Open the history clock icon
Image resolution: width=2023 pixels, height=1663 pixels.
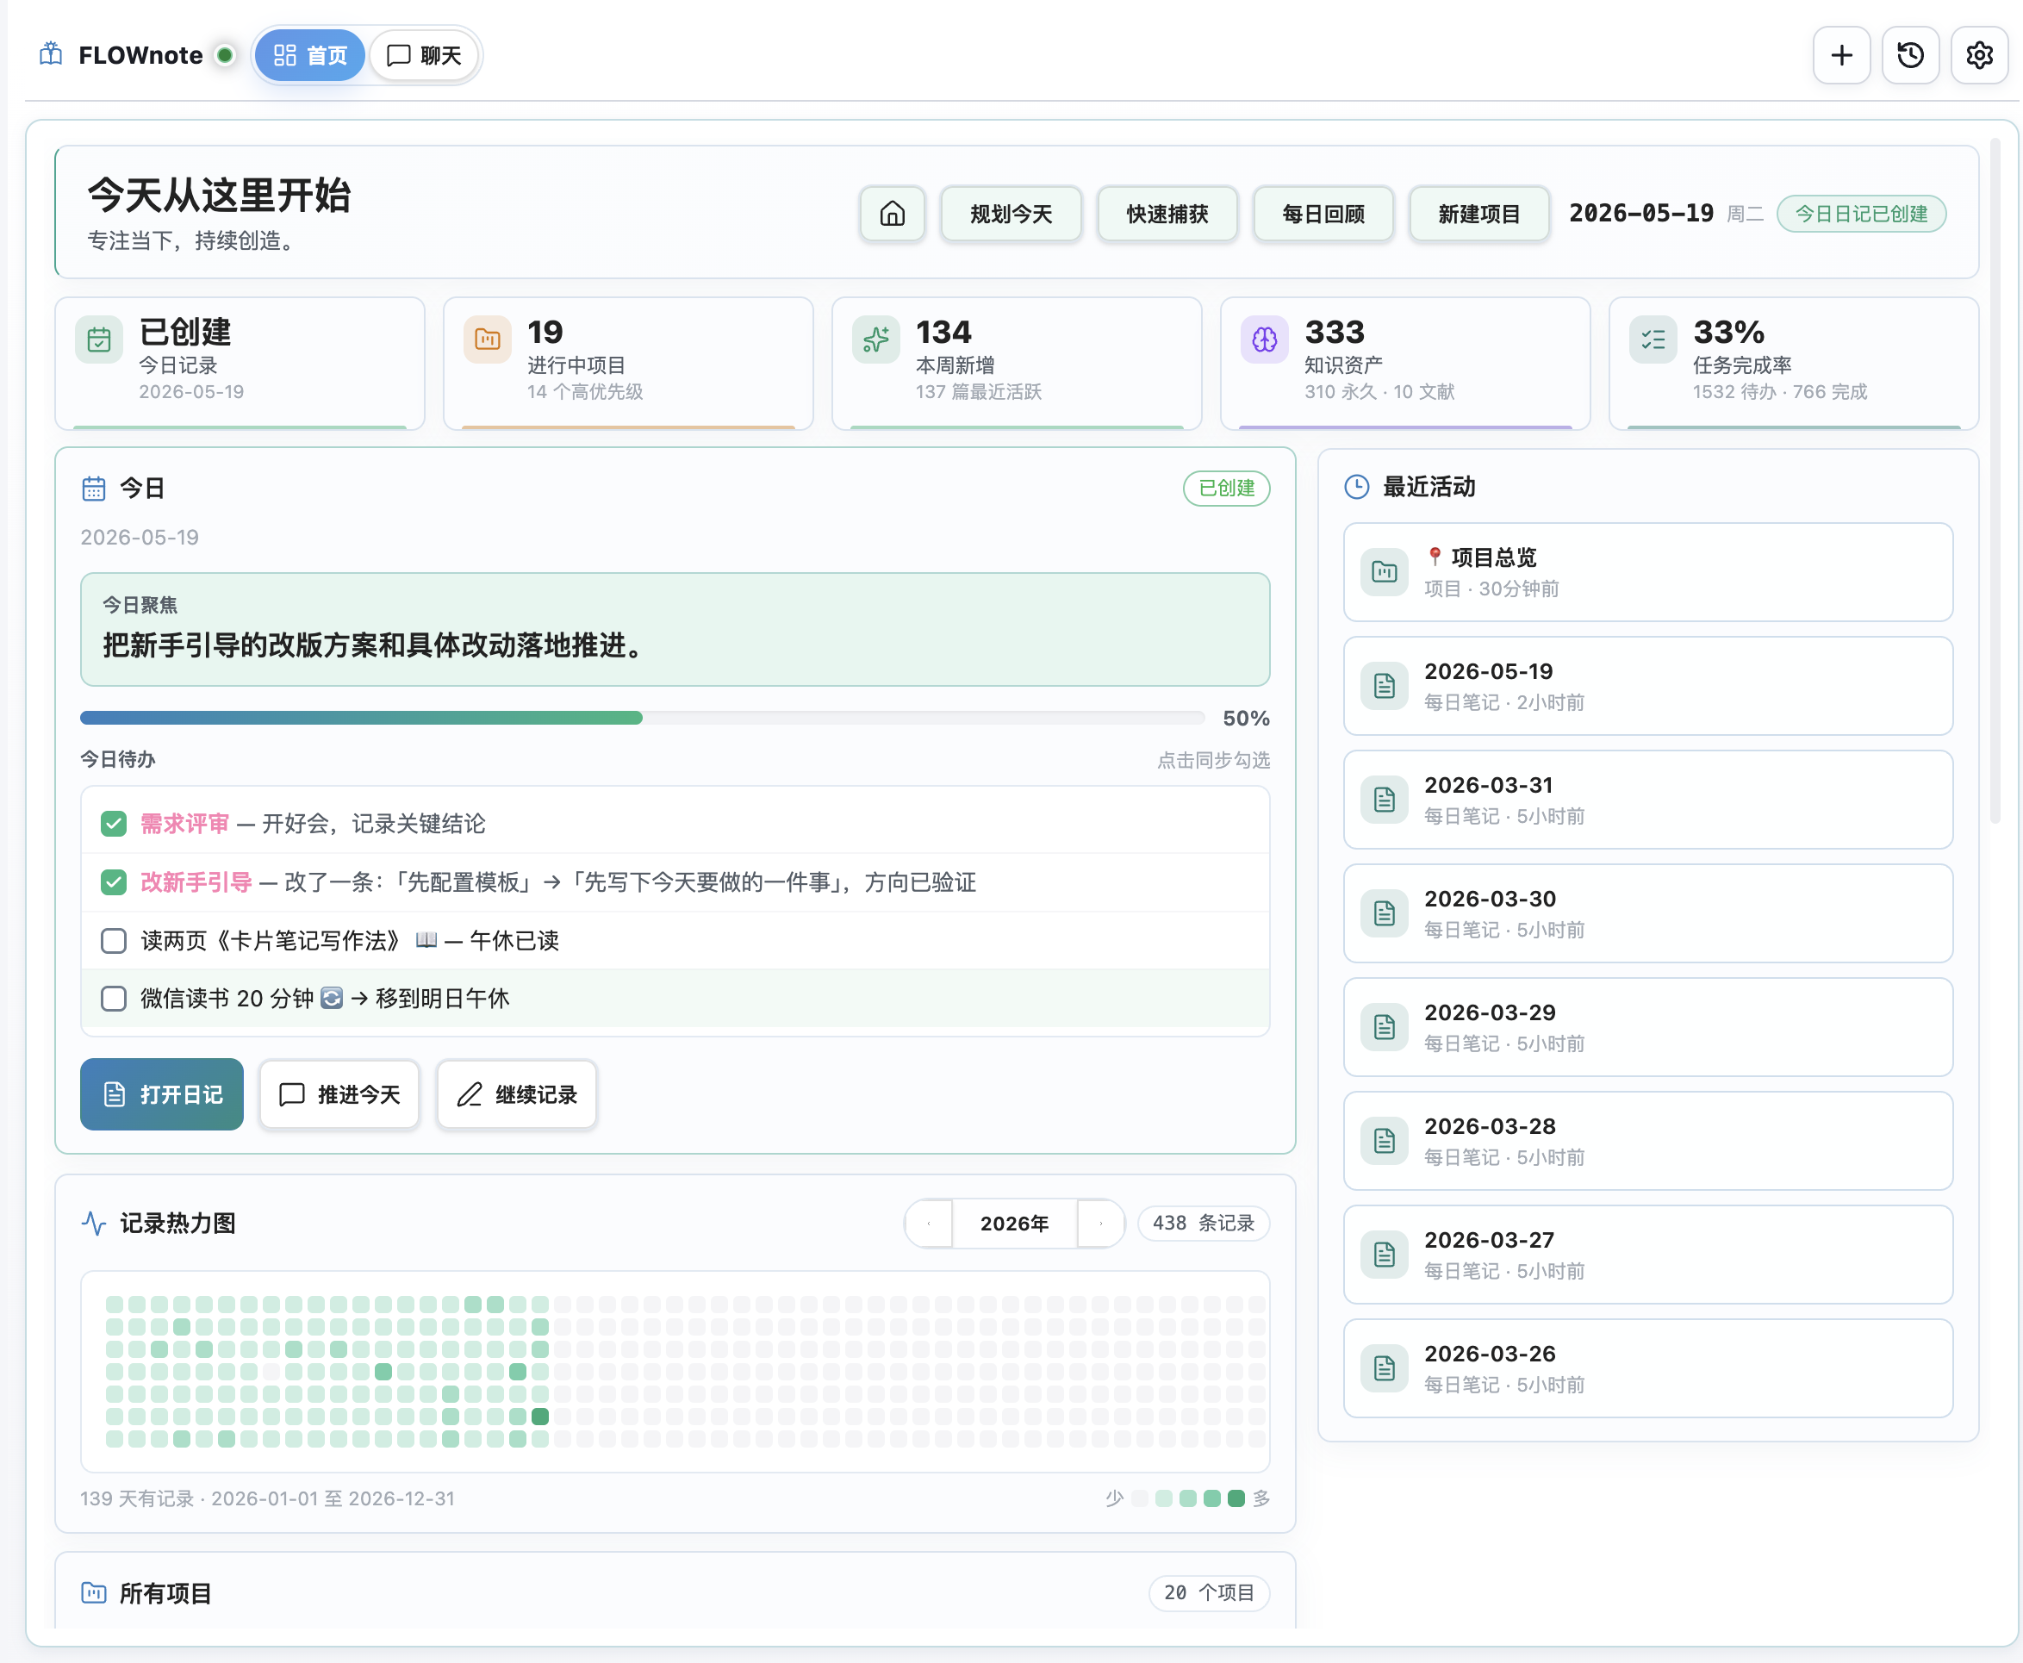click(x=1910, y=55)
